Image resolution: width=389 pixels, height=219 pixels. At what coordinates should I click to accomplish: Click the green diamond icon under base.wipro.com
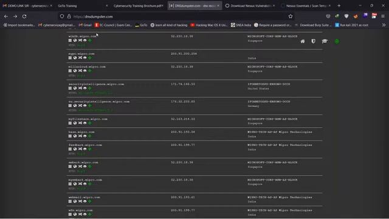pyautogui.click(x=90, y=136)
